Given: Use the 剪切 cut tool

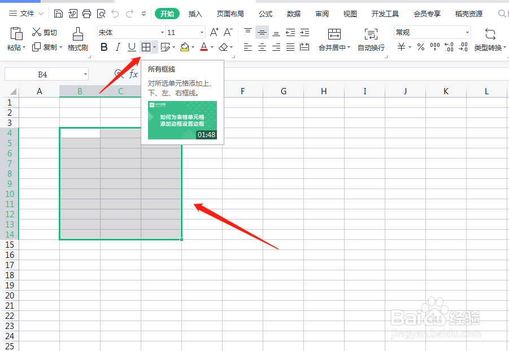Looking at the screenshot, I should (x=43, y=32).
